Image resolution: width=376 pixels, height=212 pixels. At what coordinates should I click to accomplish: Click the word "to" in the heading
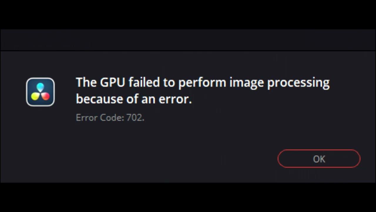[169, 83]
